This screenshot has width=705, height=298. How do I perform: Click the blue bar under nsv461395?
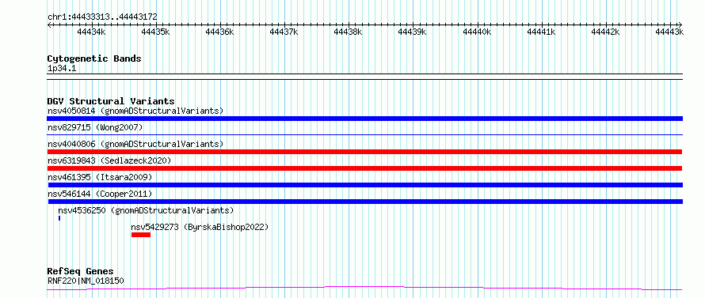coord(364,185)
